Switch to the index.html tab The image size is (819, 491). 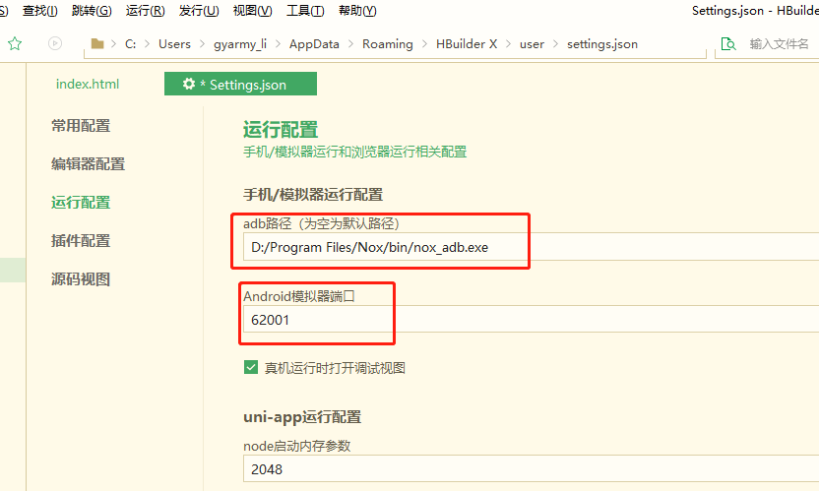click(x=88, y=84)
